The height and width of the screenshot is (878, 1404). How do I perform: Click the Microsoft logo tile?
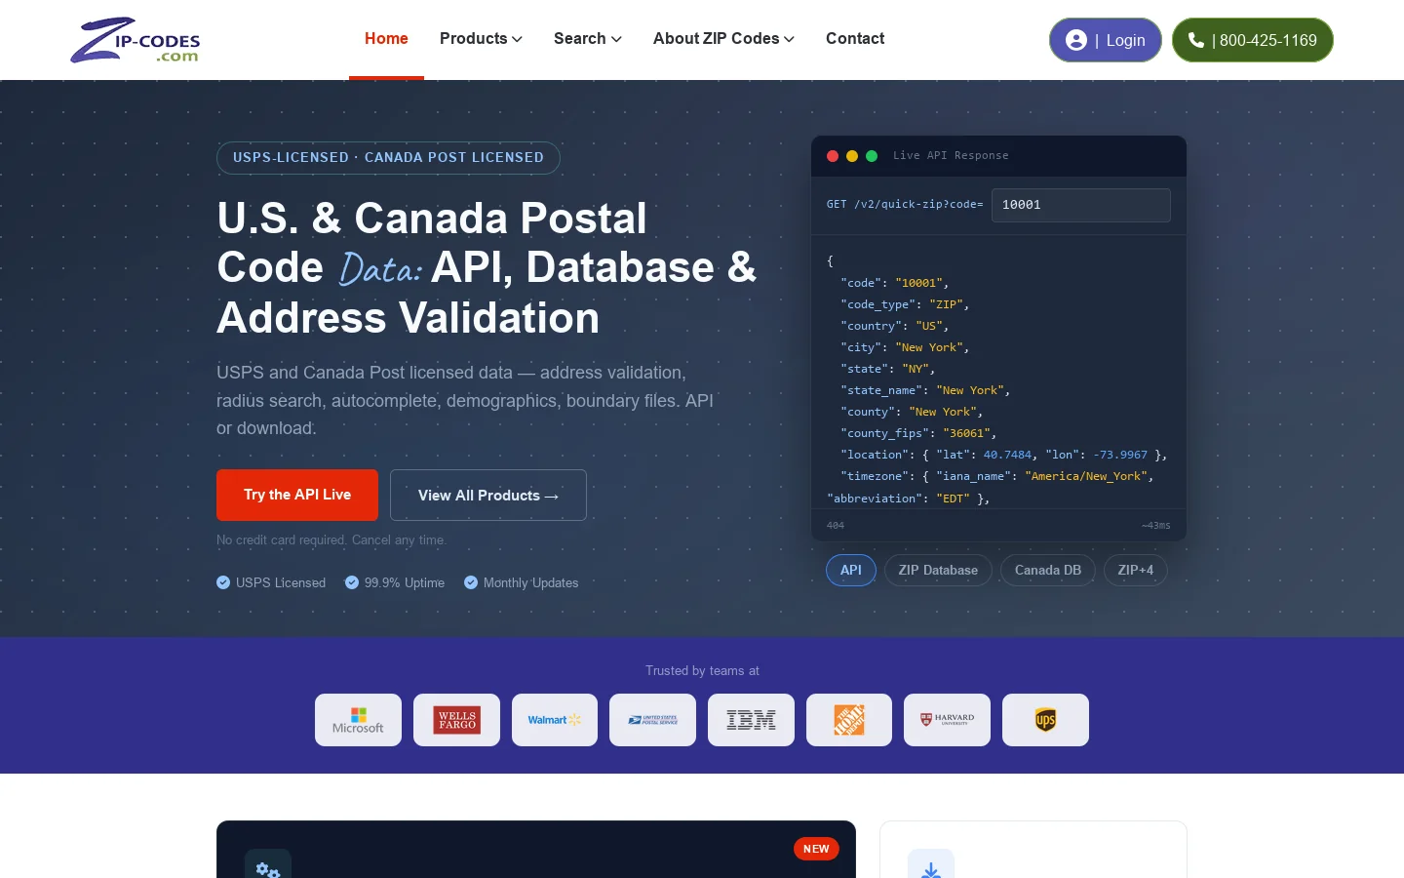point(358,720)
